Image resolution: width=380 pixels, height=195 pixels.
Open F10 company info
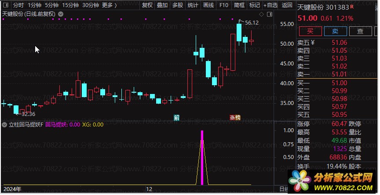[x=224, y=5]
